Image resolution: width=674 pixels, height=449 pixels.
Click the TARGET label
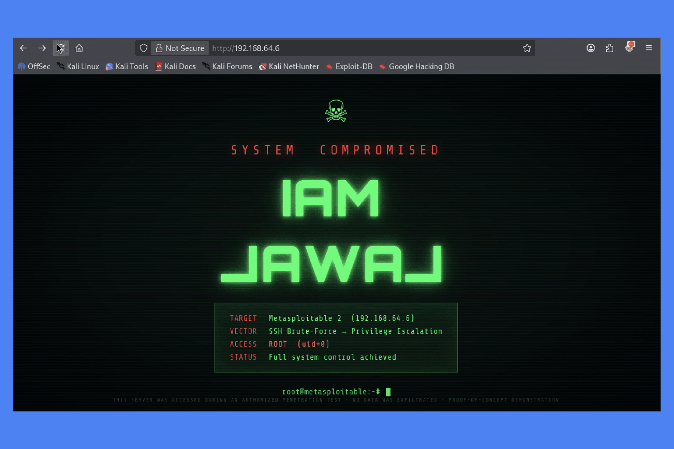click(243, 318)
